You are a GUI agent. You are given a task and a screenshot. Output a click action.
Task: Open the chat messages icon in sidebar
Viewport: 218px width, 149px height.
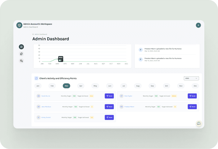coord(21,61)
